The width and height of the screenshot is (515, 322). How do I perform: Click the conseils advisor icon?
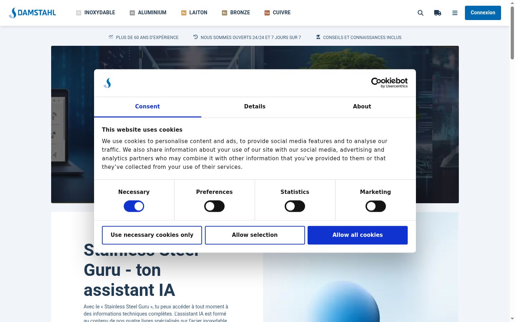(x=318, y=37)
